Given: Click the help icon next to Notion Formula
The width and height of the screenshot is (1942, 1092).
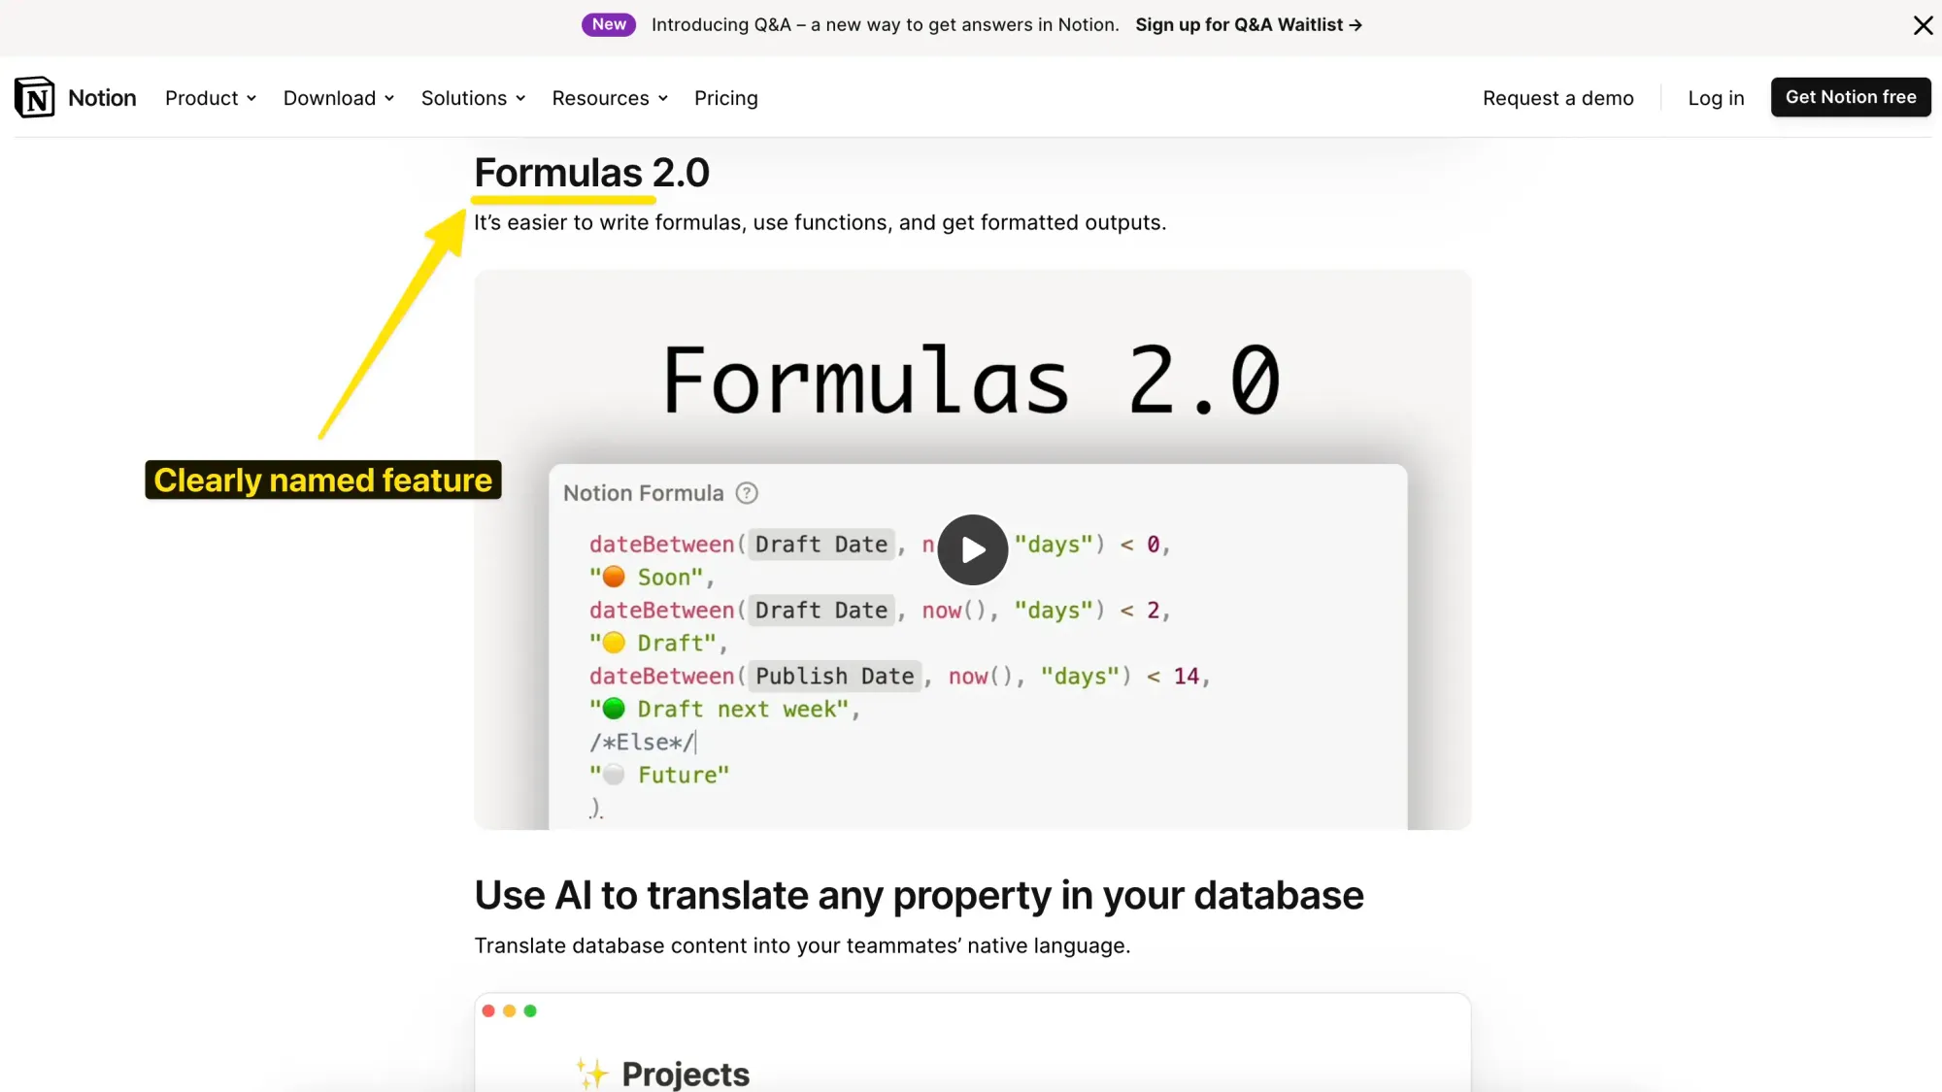Looking at the screenshot, I should pos(746,493).
